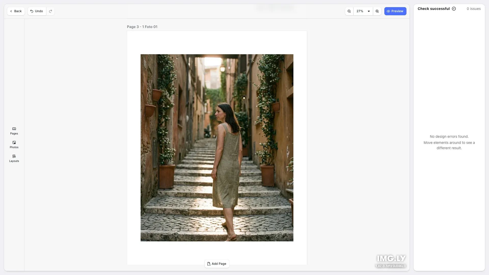489x275 pixels.
Task: Click the Check successful heading
Action: click(x=434, y=9)
